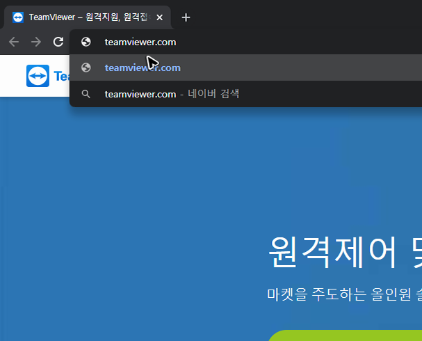Click the TeamViewer logo on the webpage
The width and height of the screenshot is (422, 341).
(x=48, y=76)
